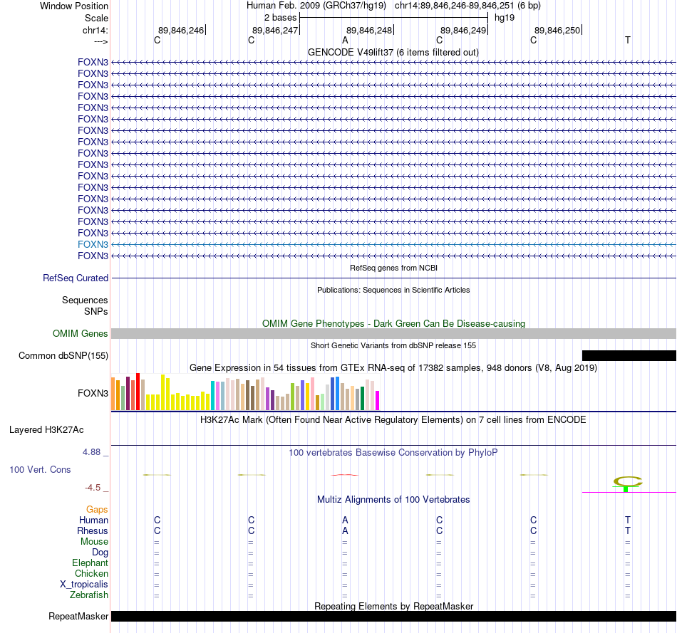This screenshot has width=677, height=633.
Task: Select the RefSeq Curated track label
Action: click(76, 278)
